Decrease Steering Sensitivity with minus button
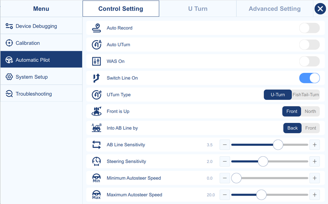Image resolution: width=328 pixels, height=204 pixels. pyautogui.click(x=224, y=161)
